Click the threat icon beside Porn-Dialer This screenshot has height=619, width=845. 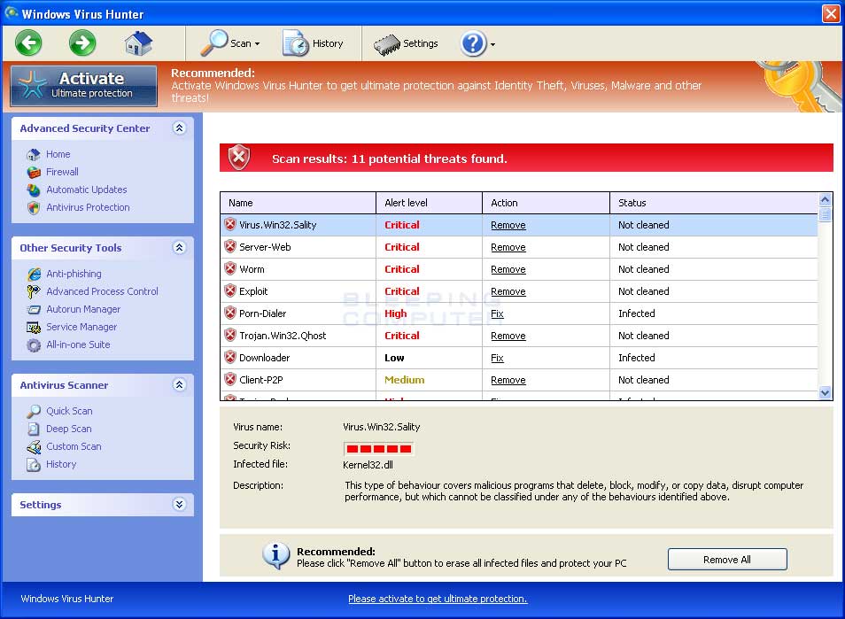pos(230,313)
